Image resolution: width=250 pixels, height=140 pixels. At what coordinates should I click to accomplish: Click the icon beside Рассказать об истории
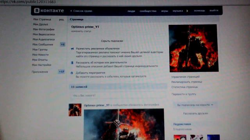72,63
